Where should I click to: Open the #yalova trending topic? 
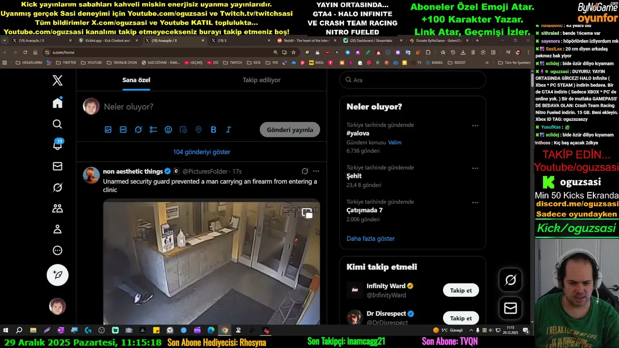coord(358,133)
